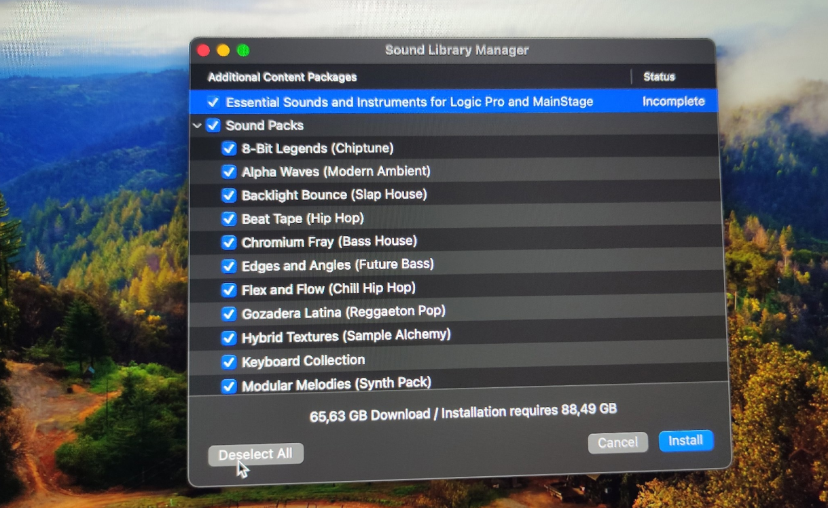Uncheck Keyboard Collection checkbox
The height and width of the screenshot is (508, 828).
229,362
